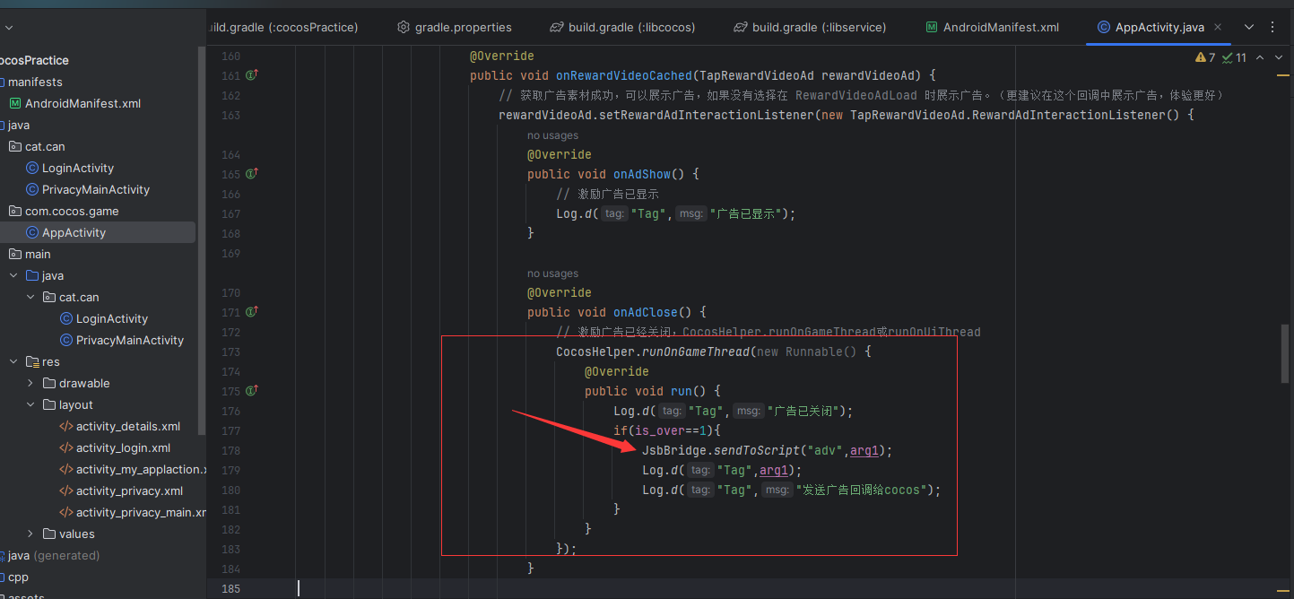The width and height of the screenshot is (1294, 599).
Task: Collapse the project tool window chevron
Action: [x=9, y=28]
